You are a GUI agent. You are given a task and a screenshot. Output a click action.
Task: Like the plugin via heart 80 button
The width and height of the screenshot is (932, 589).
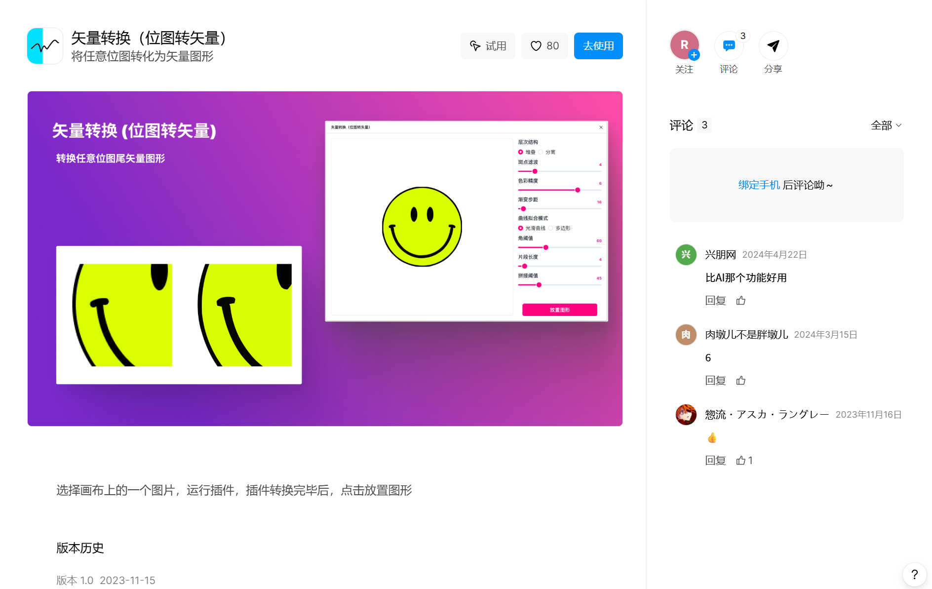pos(544,46)
